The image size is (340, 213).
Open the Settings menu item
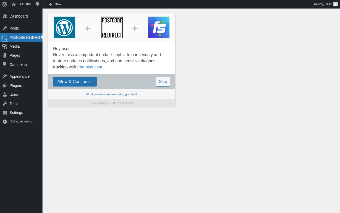pyautogui.click(x=21, y=113)
